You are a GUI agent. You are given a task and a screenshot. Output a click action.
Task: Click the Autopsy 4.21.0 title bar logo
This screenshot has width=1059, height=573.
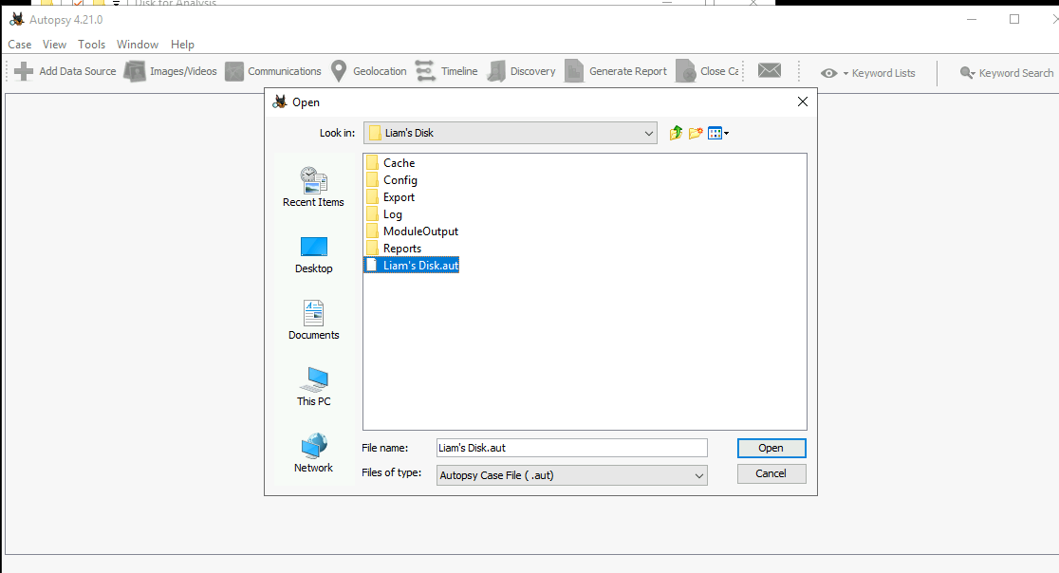(16, 20)
